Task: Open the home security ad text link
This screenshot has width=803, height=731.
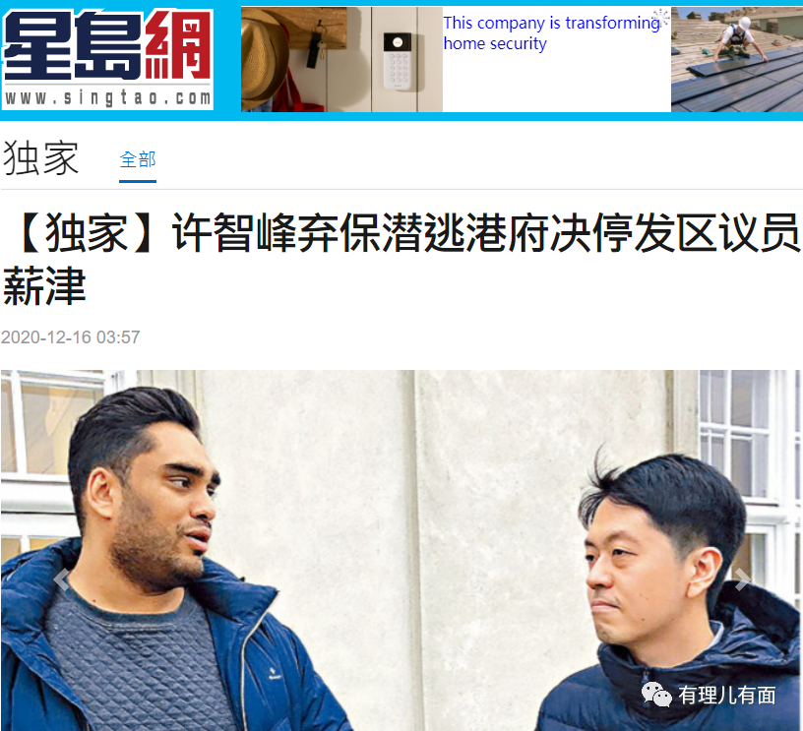Action: tap(551, 32)
